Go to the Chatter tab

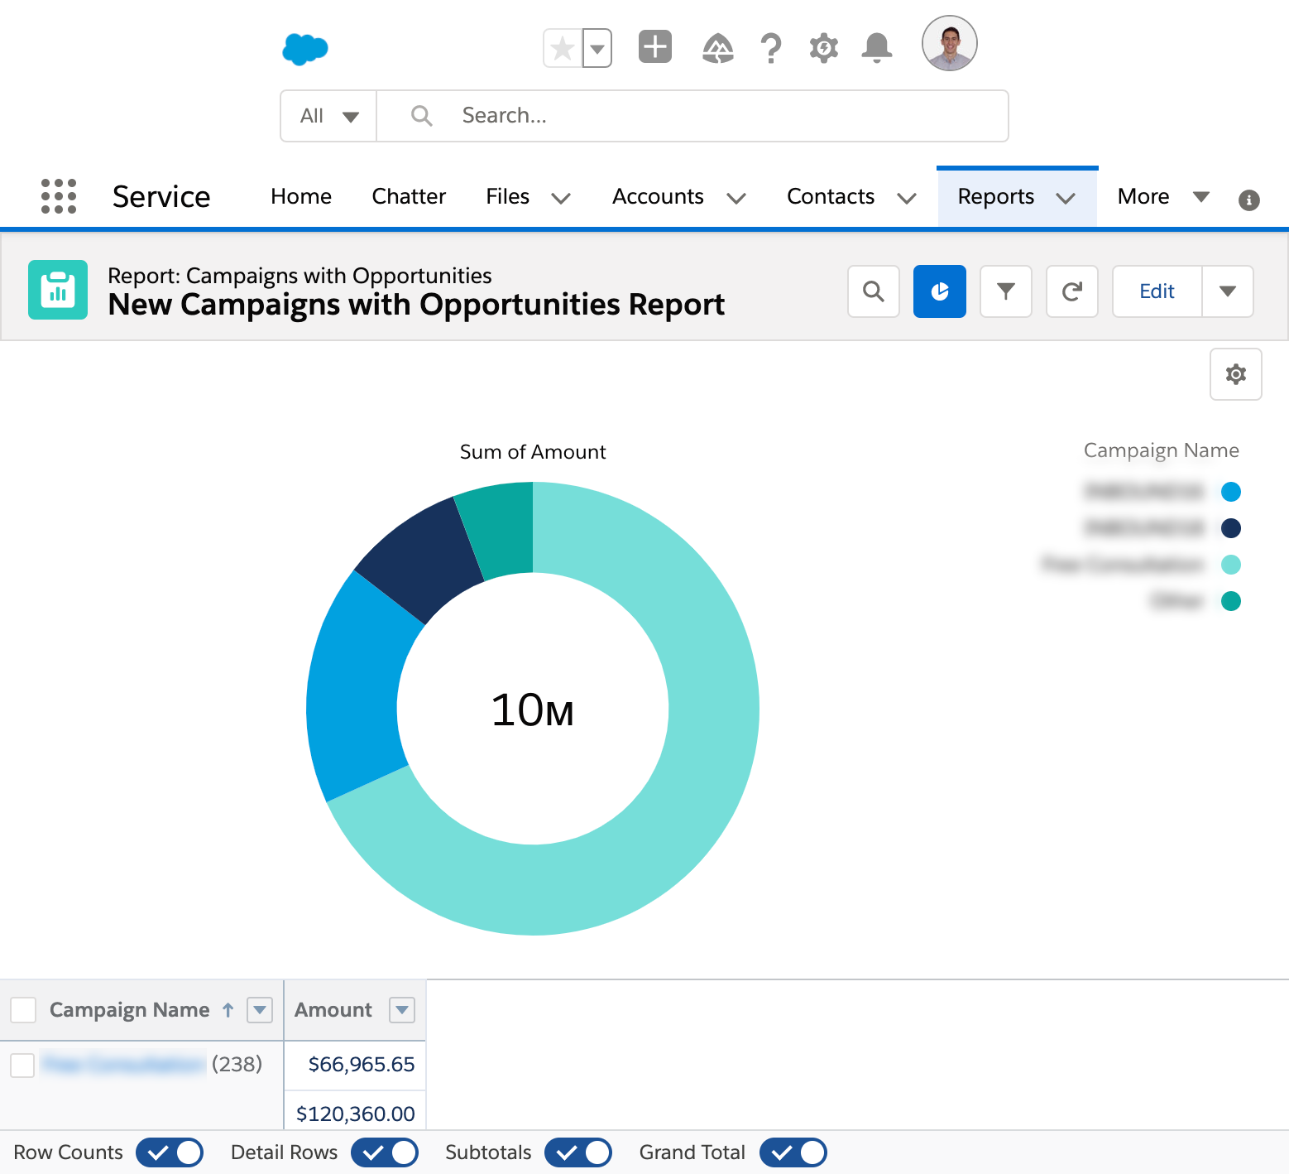409,196
